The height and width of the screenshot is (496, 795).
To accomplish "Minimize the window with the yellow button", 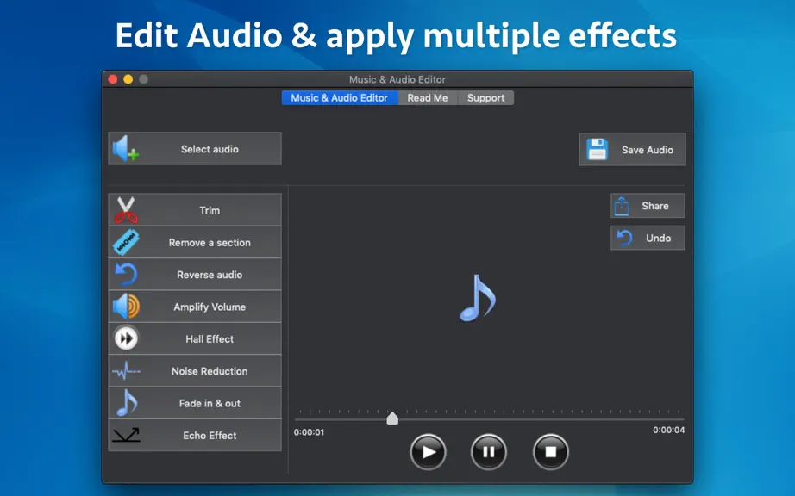I will coord(128,79).
